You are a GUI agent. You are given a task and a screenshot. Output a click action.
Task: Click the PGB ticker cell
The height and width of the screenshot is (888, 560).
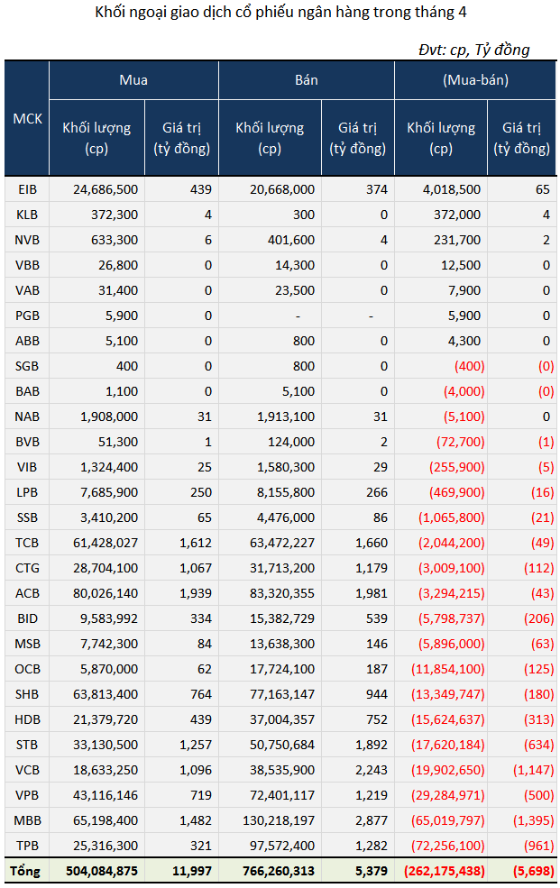[27, 316]
